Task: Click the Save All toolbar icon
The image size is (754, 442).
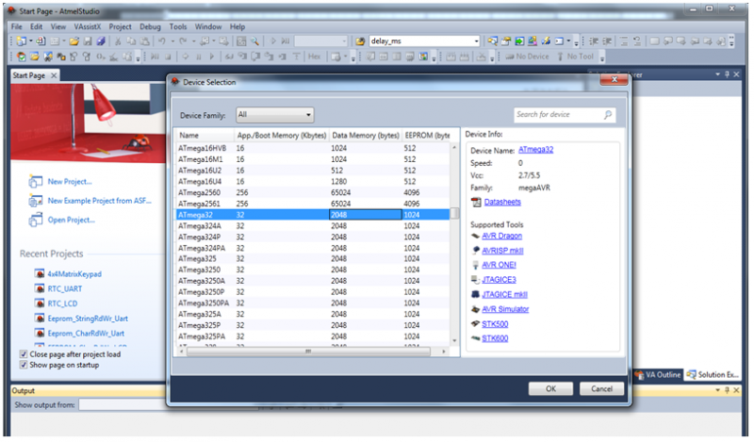Action: (101, 41)
